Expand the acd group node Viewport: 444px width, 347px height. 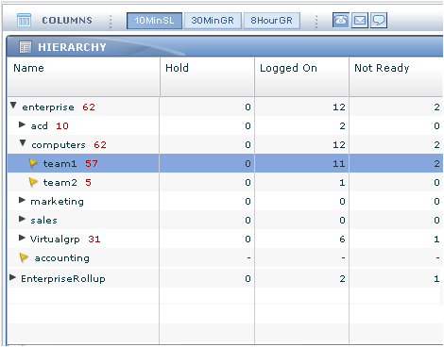click(22, 124)
